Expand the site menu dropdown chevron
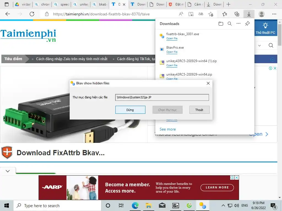Image resolution: width=282 pixels, height=211 pixels. (259, 46)
